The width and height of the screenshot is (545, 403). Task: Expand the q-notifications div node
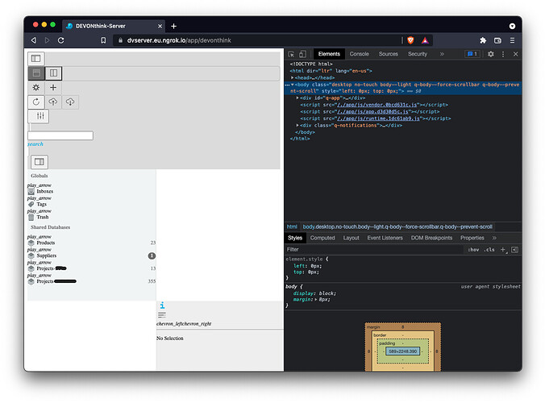click(297, 126)
